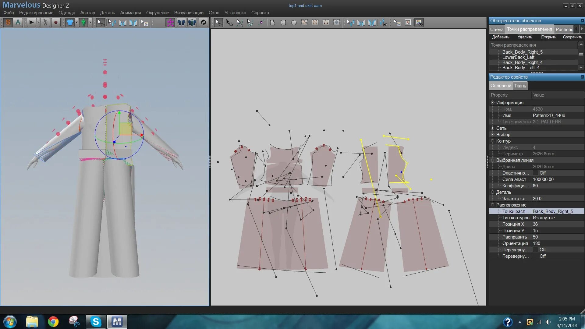585x329 pixels.
Task: Expand the Выбор property group
Action: 492,135
